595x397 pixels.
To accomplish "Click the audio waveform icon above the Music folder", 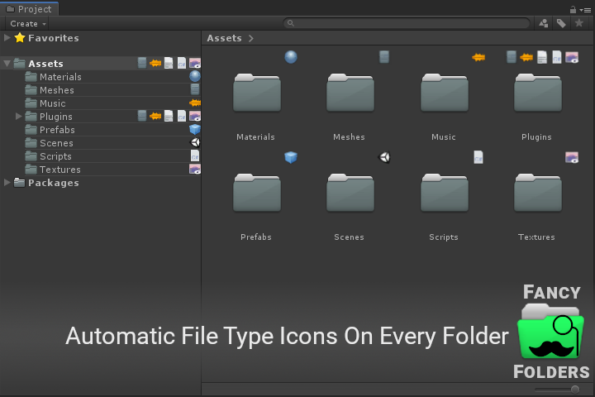I will click(x=478, y=57).
